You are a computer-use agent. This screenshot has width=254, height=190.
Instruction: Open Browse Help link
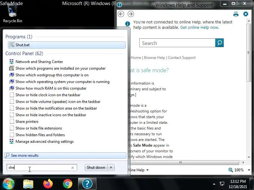155,58
